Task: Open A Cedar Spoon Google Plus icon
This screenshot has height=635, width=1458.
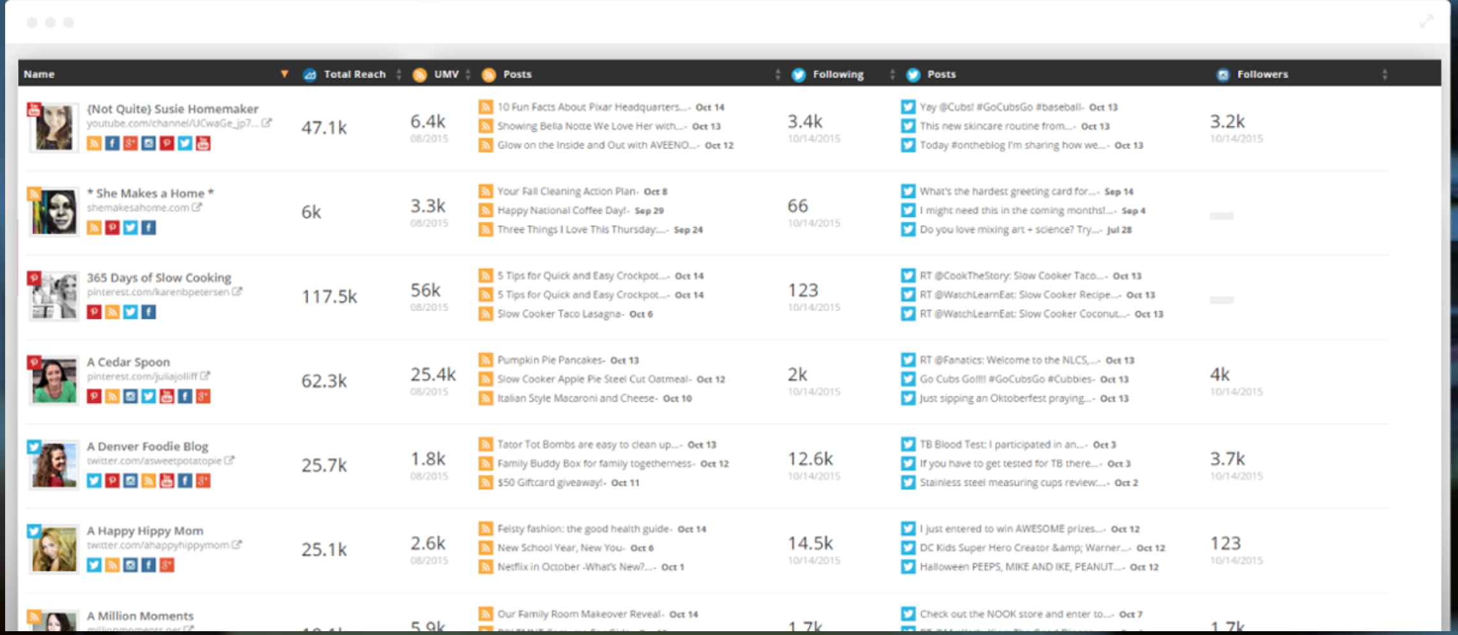Action: point(203,397)
